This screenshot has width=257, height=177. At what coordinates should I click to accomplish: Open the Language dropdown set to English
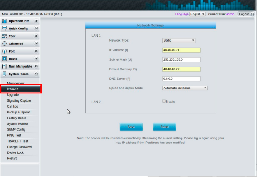(197, 14)
